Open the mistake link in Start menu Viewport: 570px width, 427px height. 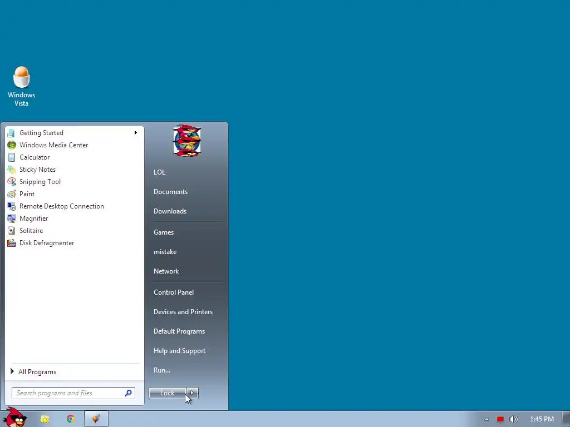(x=165, y=252)
